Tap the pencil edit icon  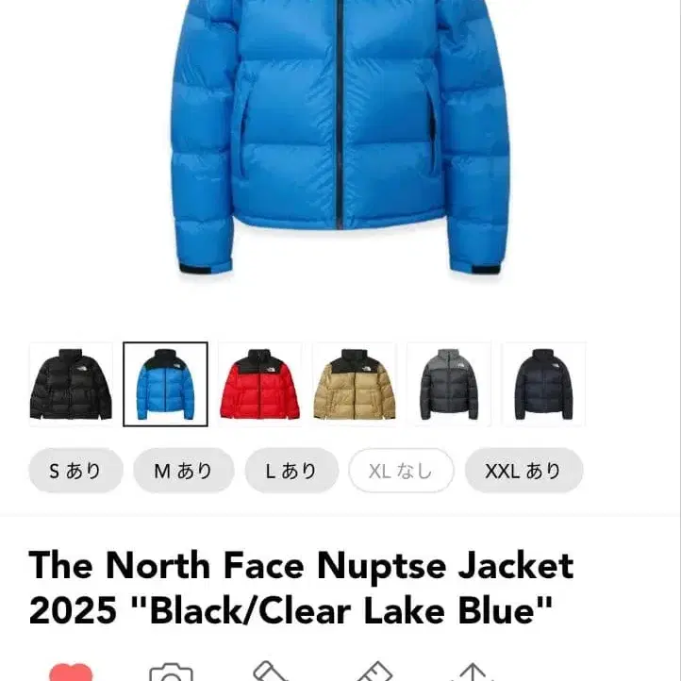pos(271,671)
